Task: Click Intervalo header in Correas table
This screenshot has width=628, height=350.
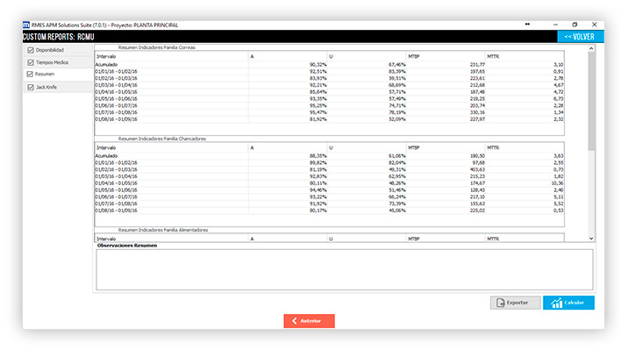Action: pos(106,56)
